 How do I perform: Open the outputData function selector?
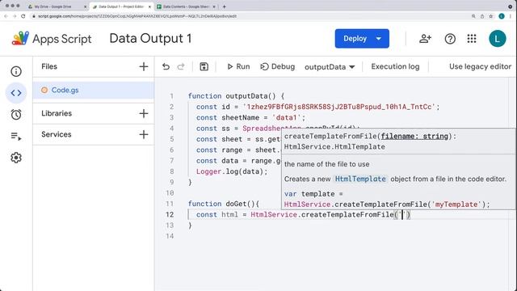point(330,67)
